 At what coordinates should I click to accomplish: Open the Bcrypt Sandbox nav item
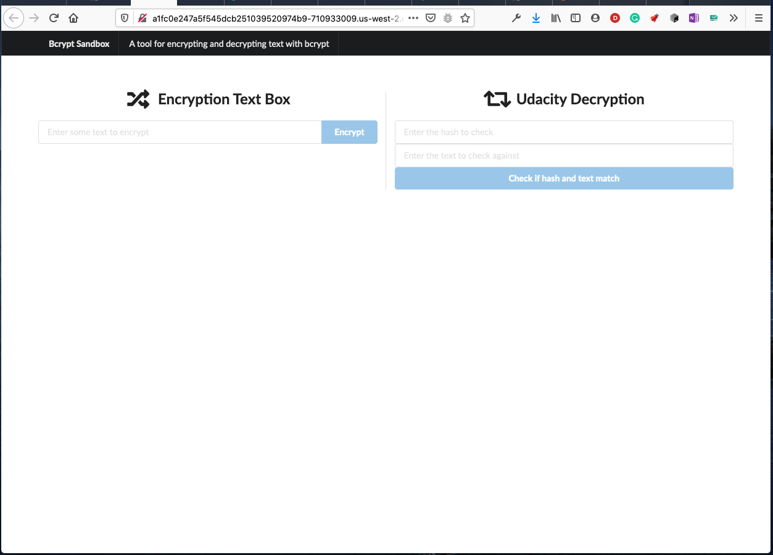click(79, 44)
